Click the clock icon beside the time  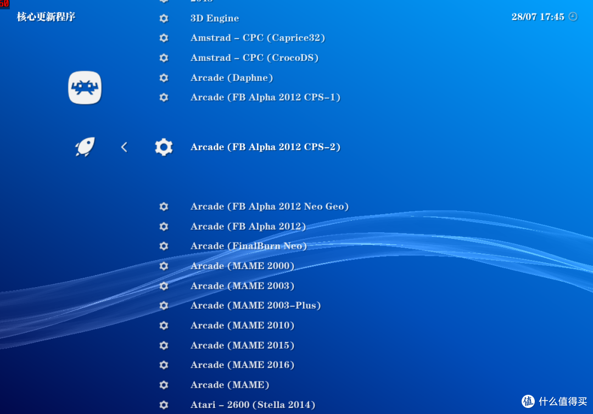[x=573, y=16]
